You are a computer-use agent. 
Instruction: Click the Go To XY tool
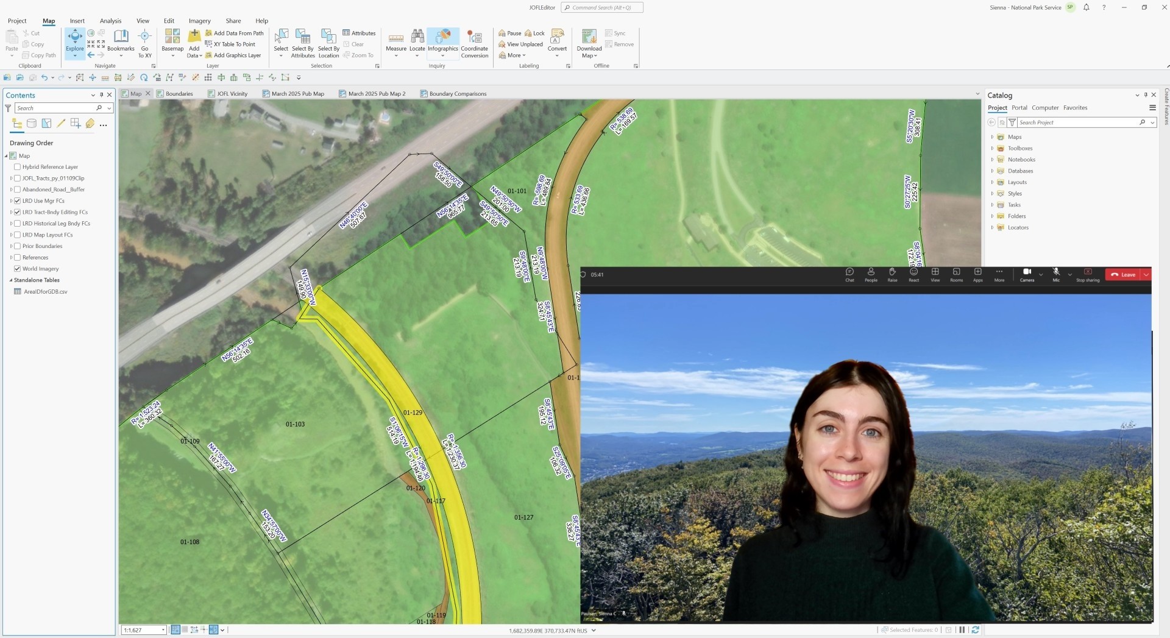(x=144, y=43)
